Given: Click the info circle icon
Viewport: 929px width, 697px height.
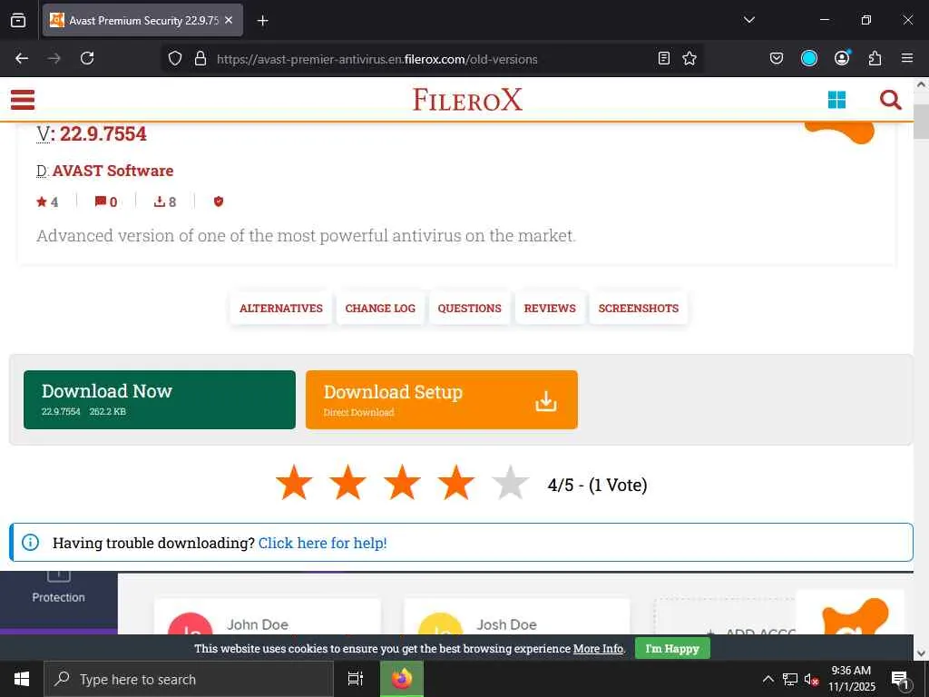Looking at the screenshot, I should pos(30,543).
